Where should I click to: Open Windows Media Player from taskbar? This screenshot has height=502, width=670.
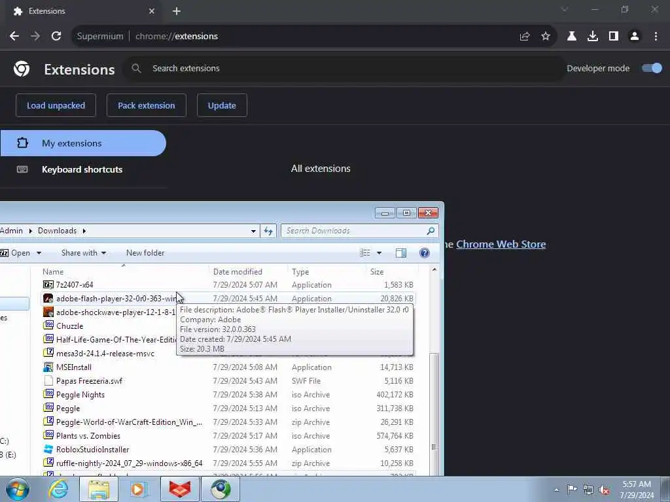coord(139,489)
